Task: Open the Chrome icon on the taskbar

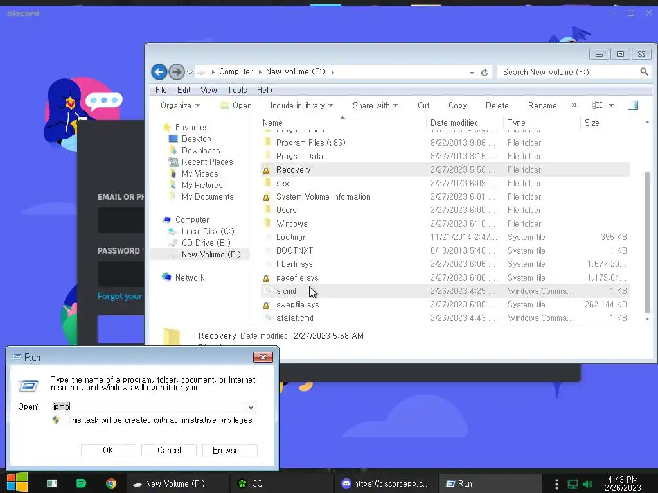Action: point(111,483)
